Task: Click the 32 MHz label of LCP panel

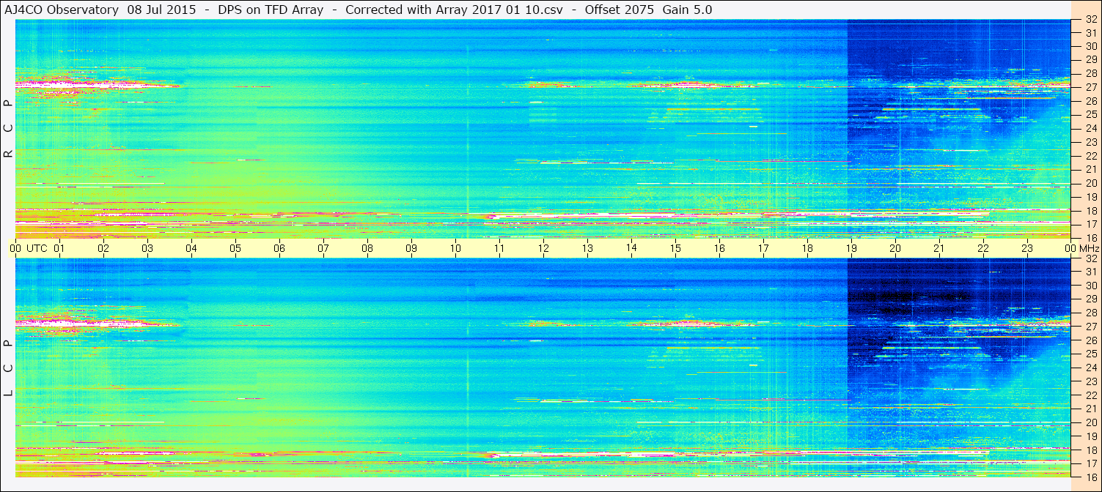Action: pyautogui.click(x=1091, y=258)
